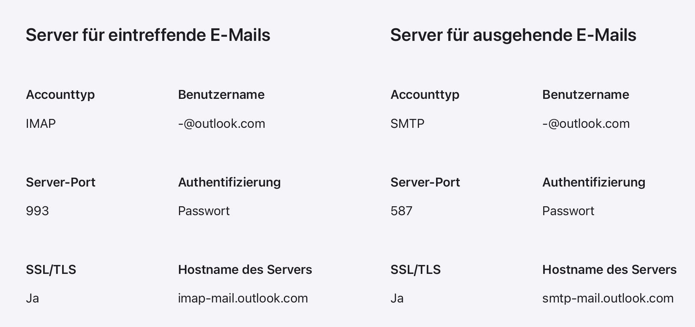The height and width of the screenshot is (327, 695).
Task: Click the incoming server port 993
Action: tap(37, 211)
